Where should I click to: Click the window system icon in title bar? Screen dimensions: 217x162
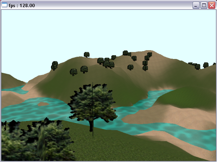point(4,5)
